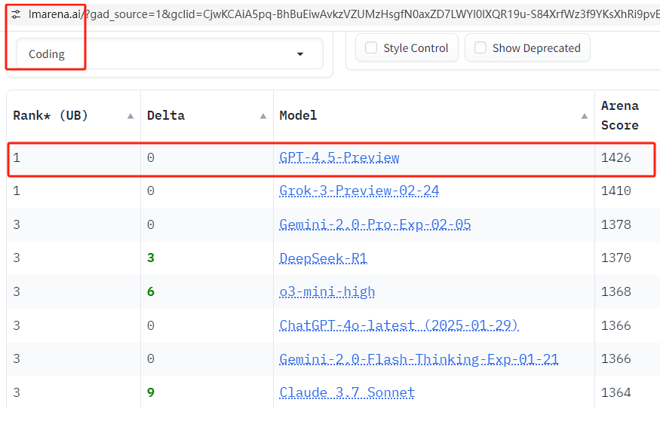Open the GPT-4.5-Preview model link
The image size is (660, 427).
point(339,157)
